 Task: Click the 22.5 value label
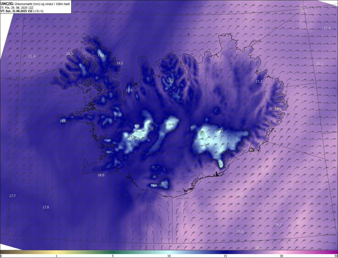(69, 54)
